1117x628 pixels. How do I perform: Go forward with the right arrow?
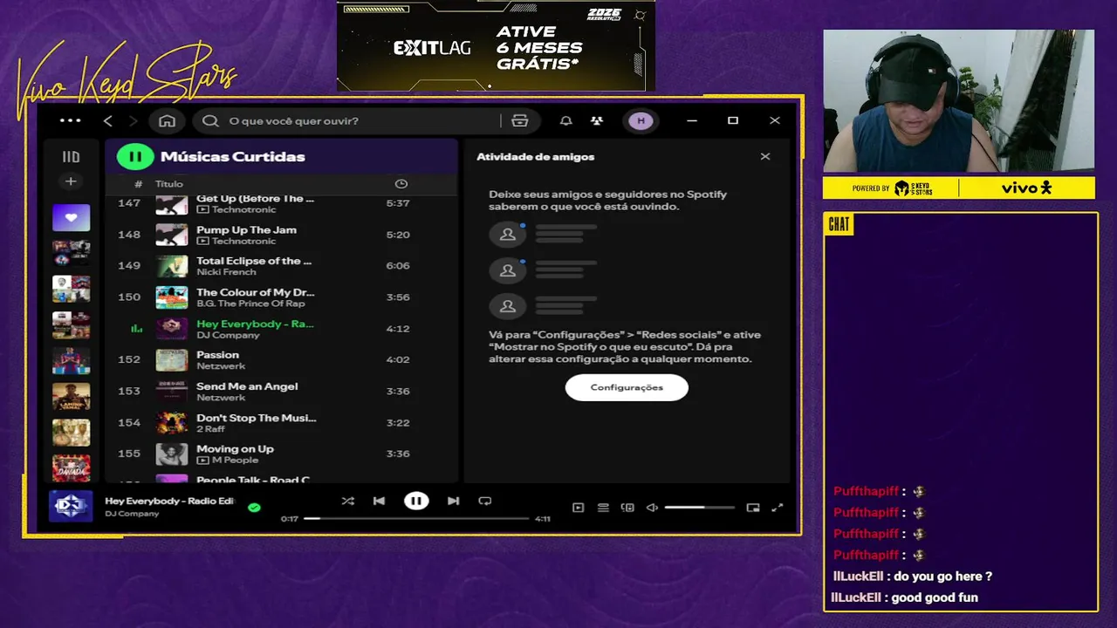pos(133,120)
